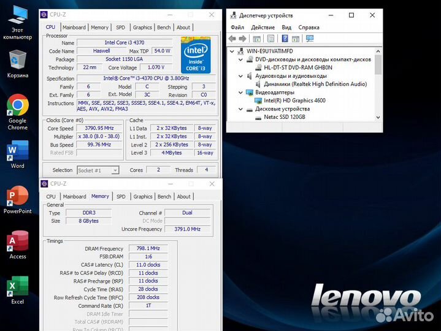Click the Forward arrow in Device Manager toolbar

tap(242, 39)
